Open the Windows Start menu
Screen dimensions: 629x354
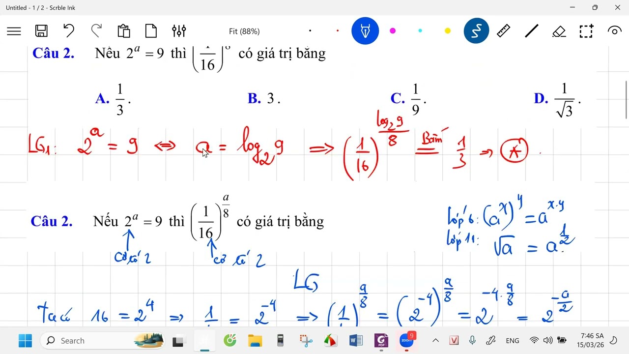25,340
